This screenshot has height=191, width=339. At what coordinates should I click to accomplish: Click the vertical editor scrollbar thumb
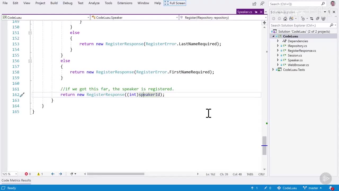[x=264, y=145]
